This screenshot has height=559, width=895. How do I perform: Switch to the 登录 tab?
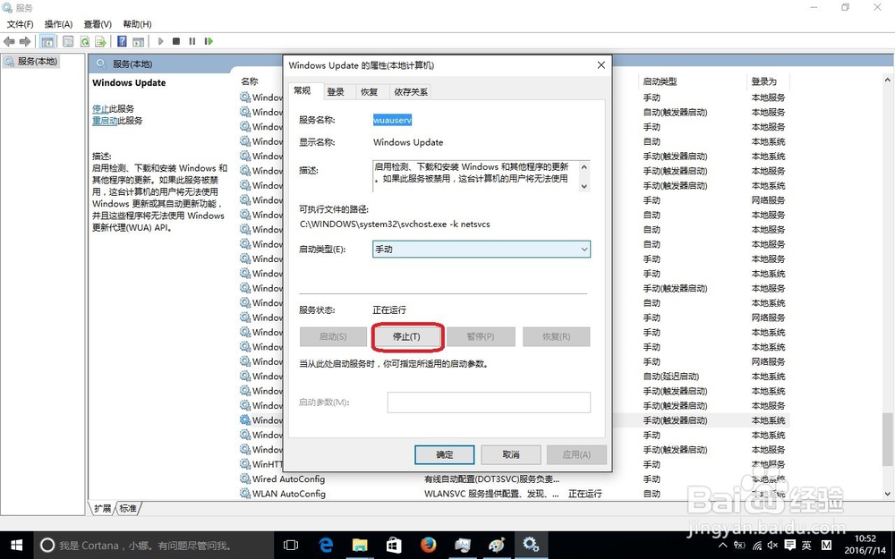click(337, 90)
